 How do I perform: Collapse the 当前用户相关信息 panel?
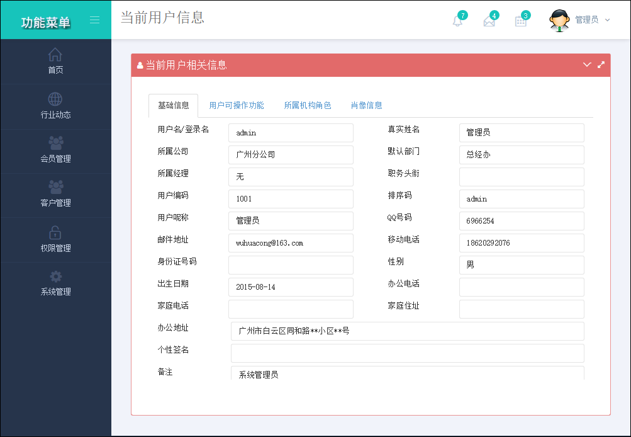click(x=587, y=65)
